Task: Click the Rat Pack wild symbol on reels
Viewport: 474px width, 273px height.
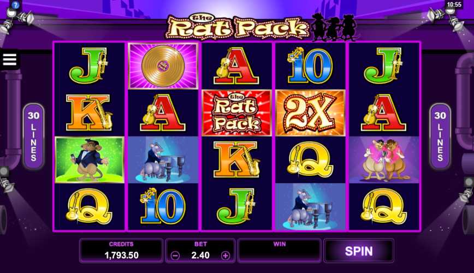Action: point(236,113)
